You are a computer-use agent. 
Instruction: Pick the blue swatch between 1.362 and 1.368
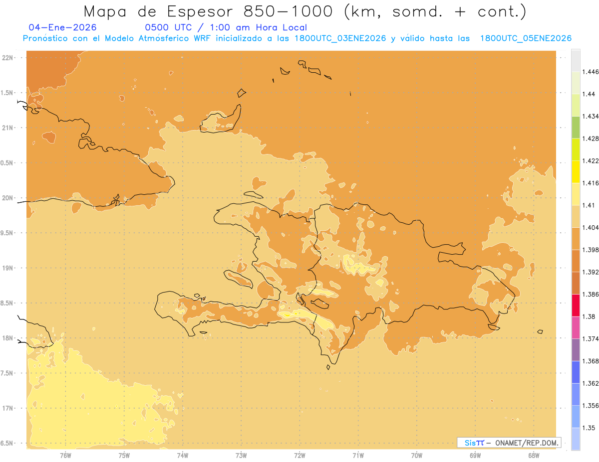(576, 372)
